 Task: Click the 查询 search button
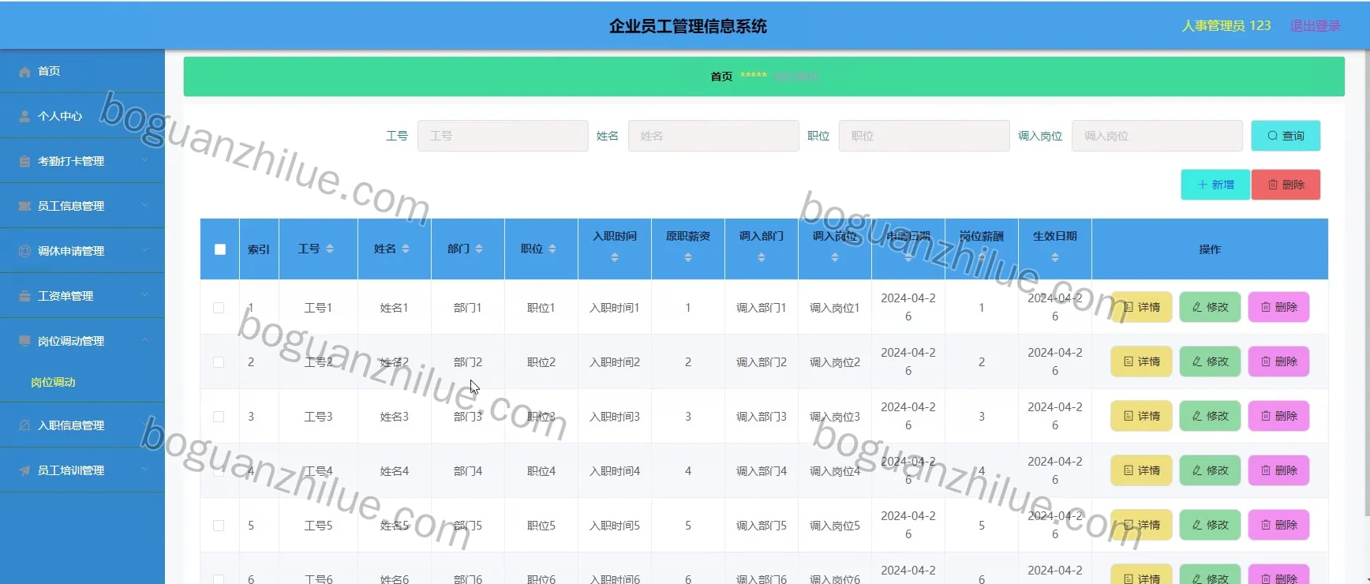1286,136
